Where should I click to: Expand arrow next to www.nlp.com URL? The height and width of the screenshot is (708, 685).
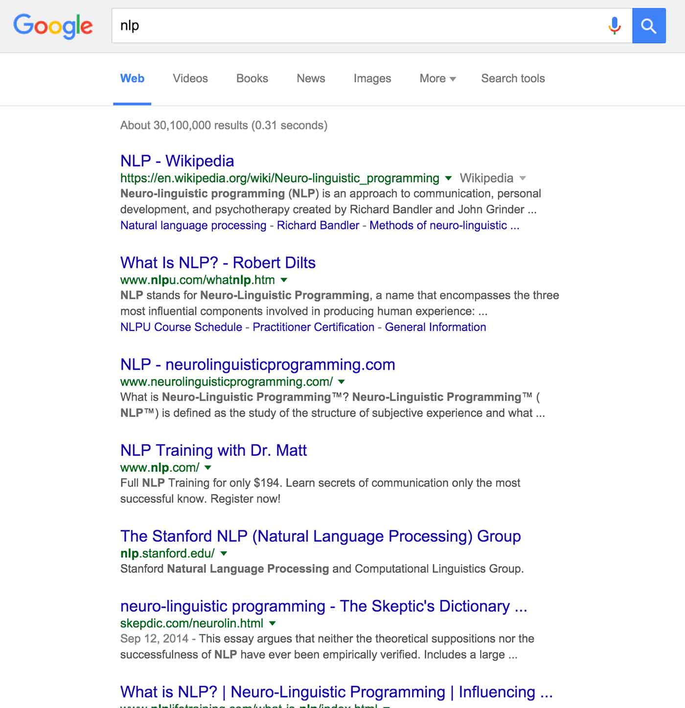tap(208, 468)
